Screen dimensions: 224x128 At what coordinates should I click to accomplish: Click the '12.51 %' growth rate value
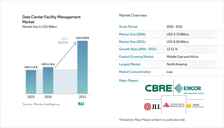172,49
